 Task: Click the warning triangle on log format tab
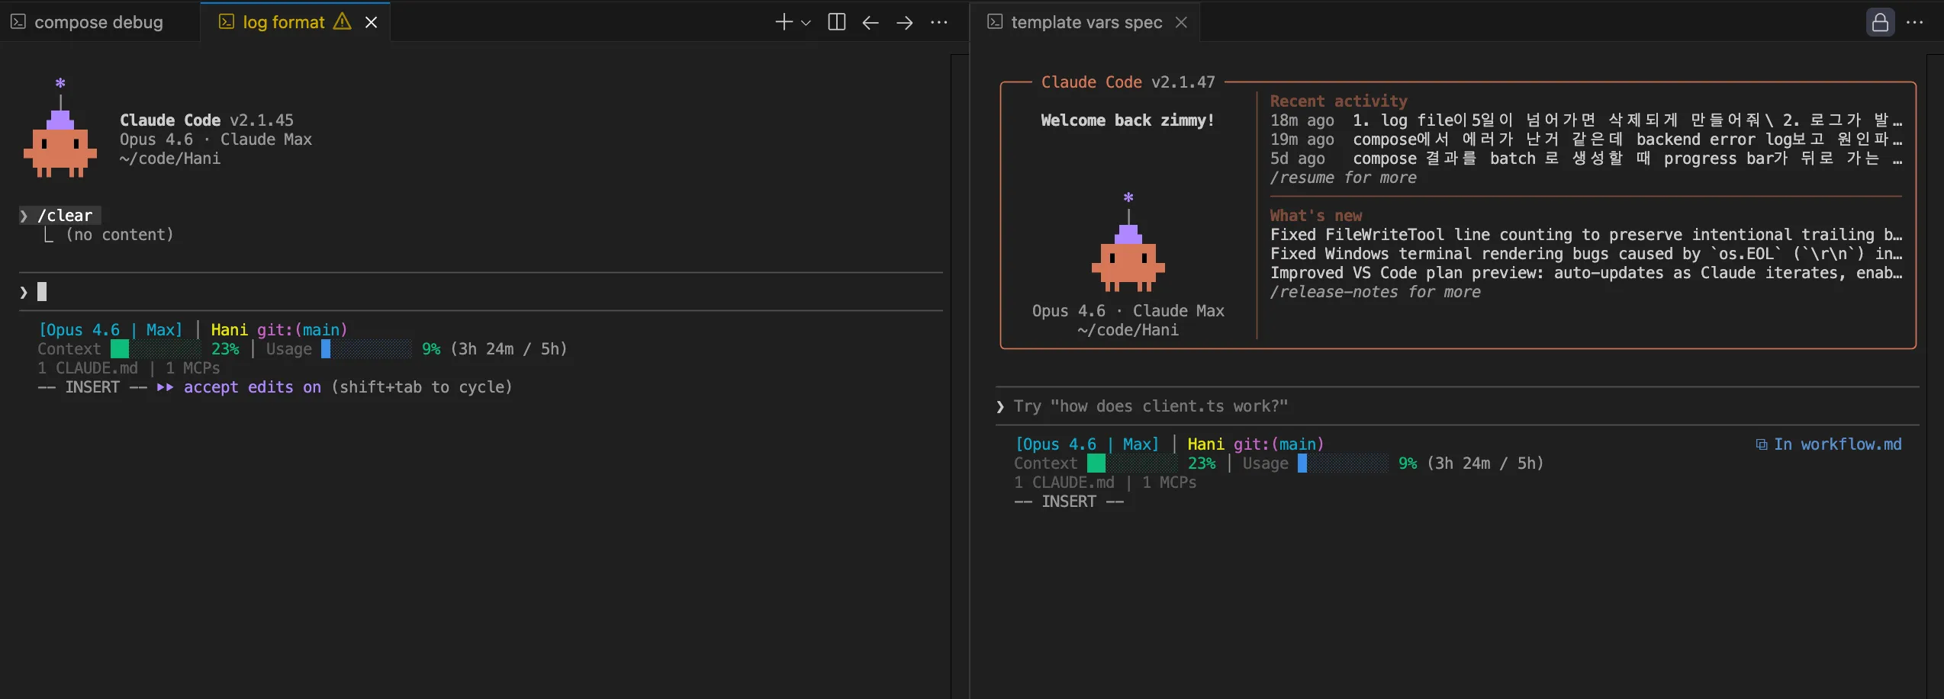click(343, 21)
